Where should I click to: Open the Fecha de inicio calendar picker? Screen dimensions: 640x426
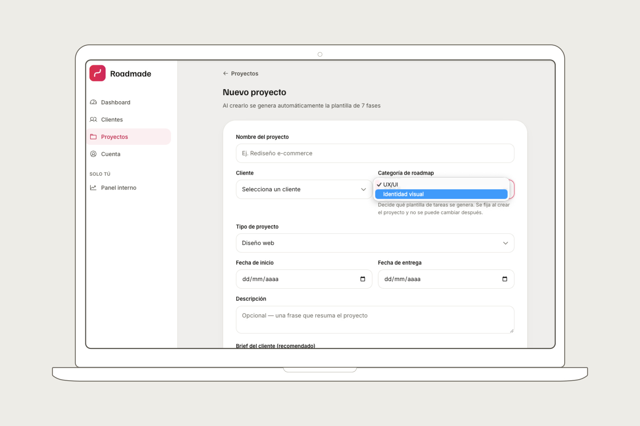(363, 279)
